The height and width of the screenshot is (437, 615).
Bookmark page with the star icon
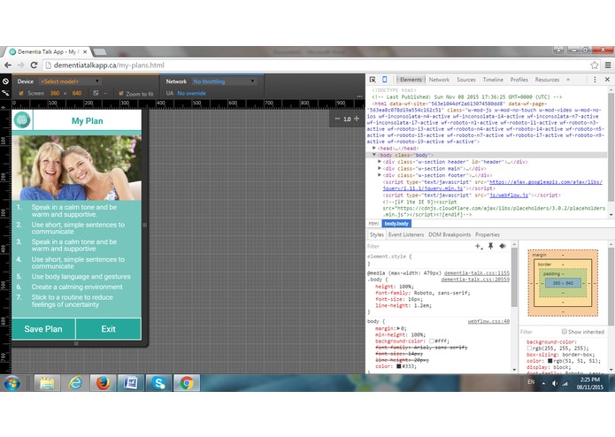(595, 65)
